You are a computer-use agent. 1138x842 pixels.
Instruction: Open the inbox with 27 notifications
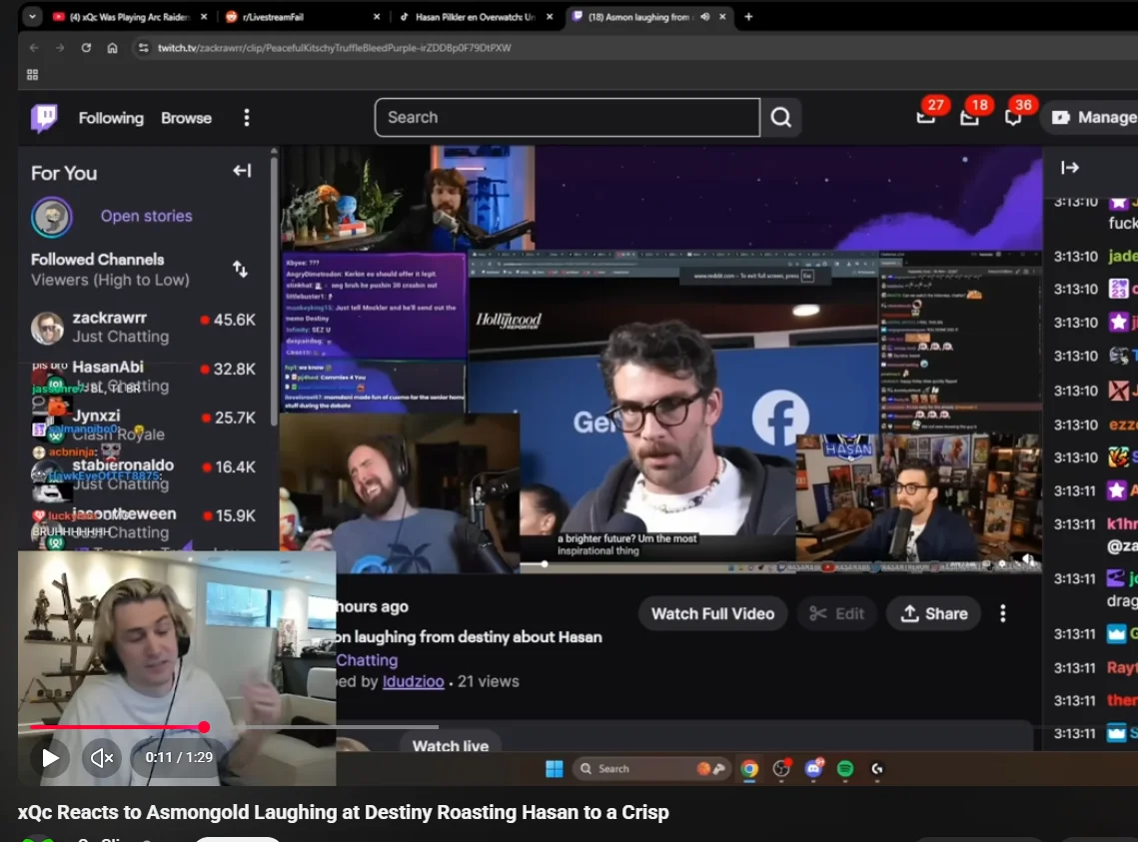click(926, 117)
